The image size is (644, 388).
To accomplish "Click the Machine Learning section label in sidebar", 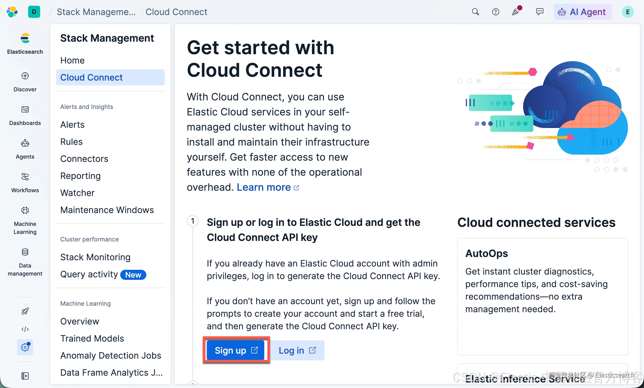I will click(x=86, y=303).
